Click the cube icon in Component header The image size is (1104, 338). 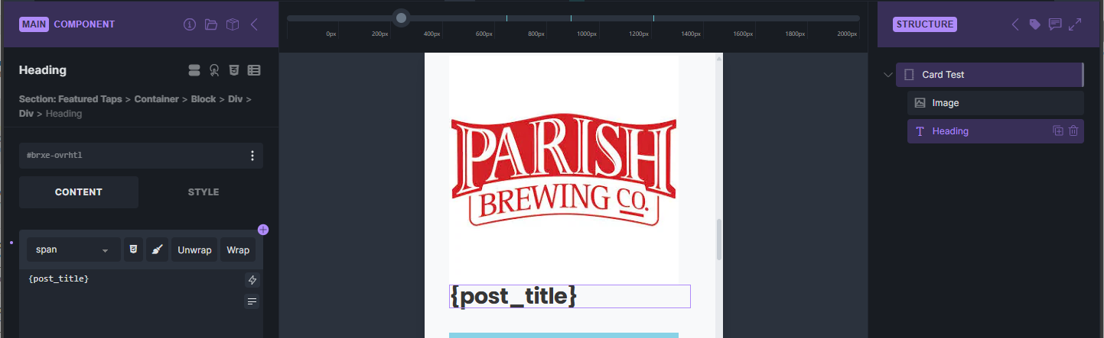[x=233, y=24]
